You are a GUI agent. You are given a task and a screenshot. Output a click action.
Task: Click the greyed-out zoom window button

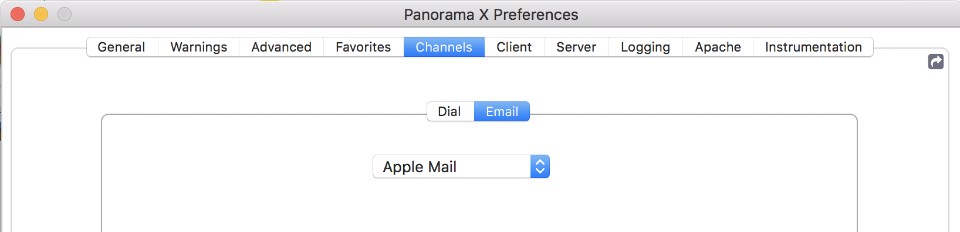pos(65,14)
